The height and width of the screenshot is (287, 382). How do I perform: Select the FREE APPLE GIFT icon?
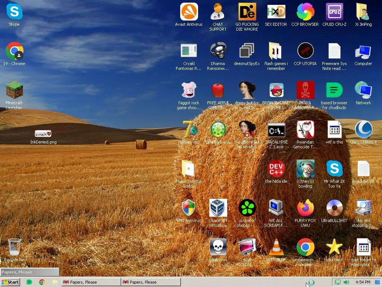click(218, 90)
